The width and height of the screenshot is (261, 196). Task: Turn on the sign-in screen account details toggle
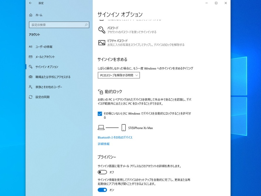[x=102, y=172]
